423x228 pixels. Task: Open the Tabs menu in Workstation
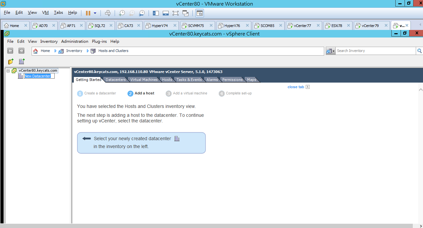(x=58, y=13)
